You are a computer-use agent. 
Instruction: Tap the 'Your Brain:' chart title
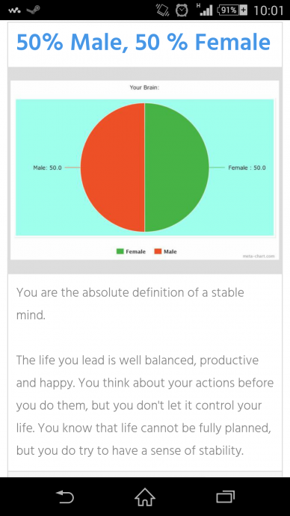point(145,87)
